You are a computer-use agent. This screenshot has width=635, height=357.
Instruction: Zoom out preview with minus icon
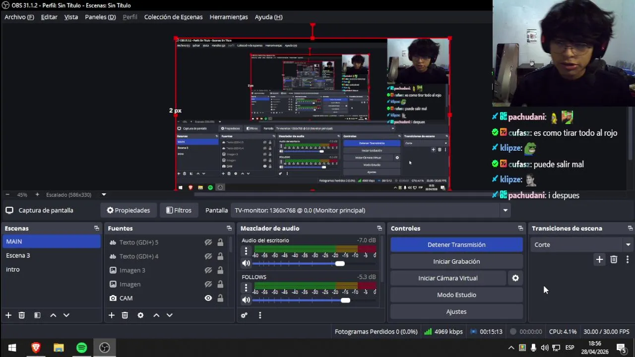[x=7, y=195]
